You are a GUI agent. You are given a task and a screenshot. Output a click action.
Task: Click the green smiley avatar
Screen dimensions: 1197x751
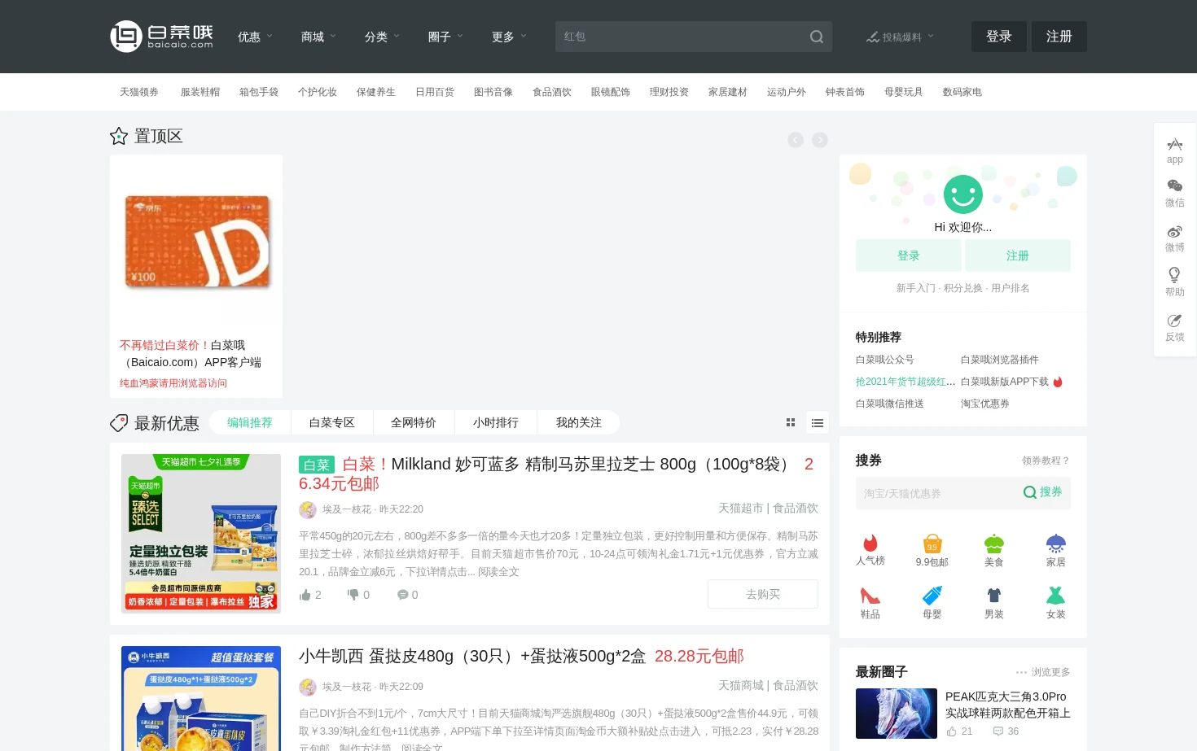click(x=963, y=194)
